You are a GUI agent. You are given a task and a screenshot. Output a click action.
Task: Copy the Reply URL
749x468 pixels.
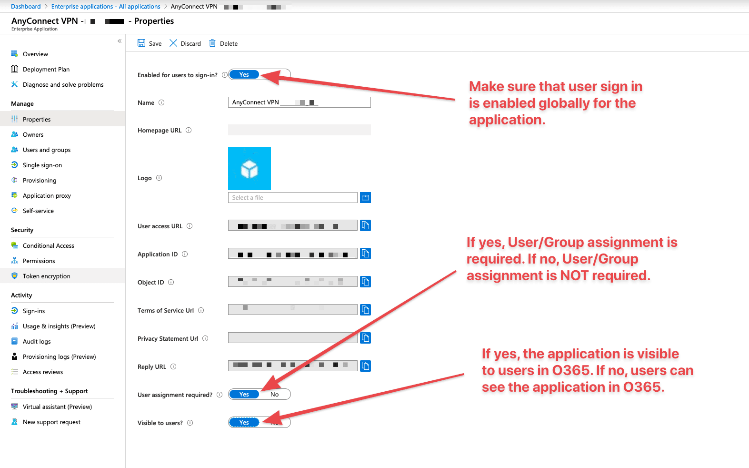[365, 366]
